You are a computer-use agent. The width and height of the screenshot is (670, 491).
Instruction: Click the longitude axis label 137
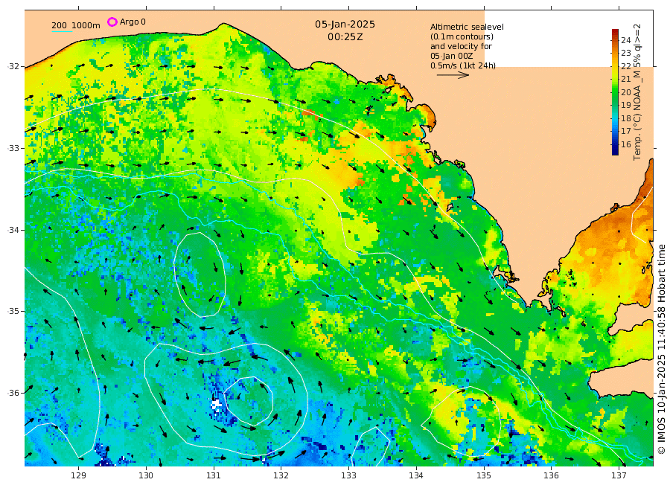[x=619, y=475]
